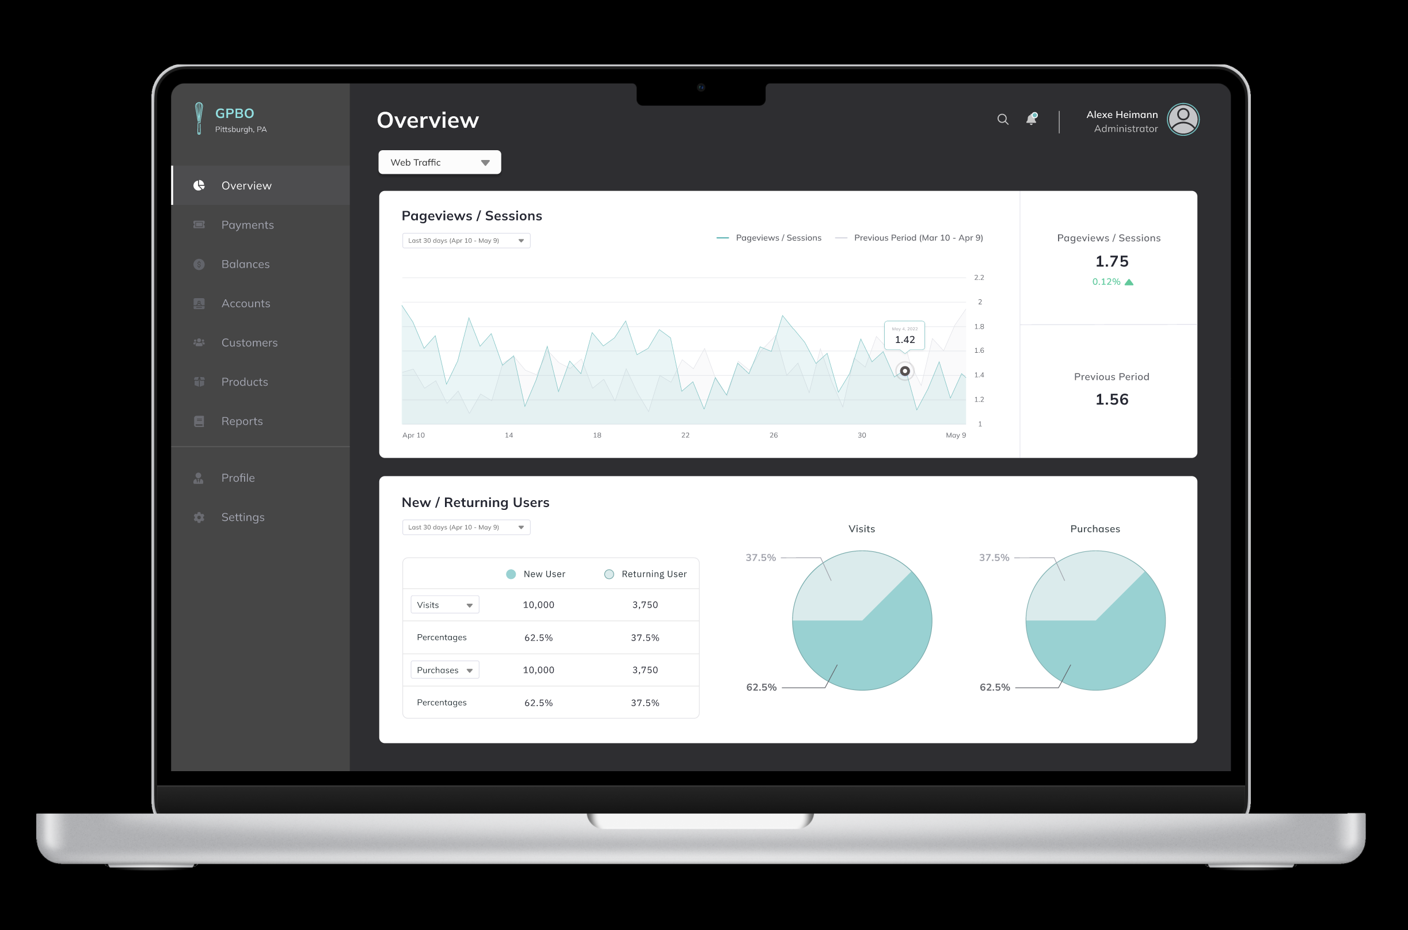Click the Products sidebar icon

coord(199,381)
